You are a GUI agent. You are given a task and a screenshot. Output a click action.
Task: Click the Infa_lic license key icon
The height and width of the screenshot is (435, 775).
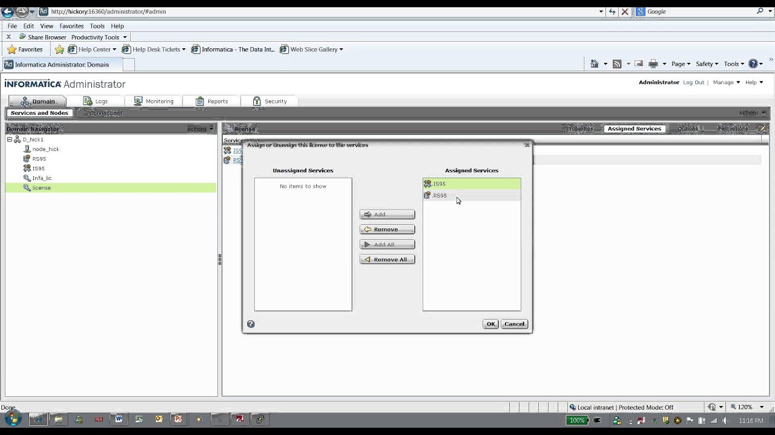(27, 178)
